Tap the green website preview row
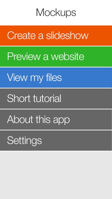The width and height of the screenshot is (112, 199). click(x=56, y=57)
